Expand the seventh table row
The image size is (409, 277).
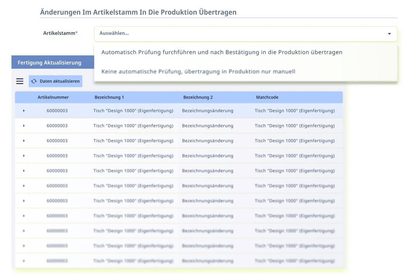pos(24,201)
